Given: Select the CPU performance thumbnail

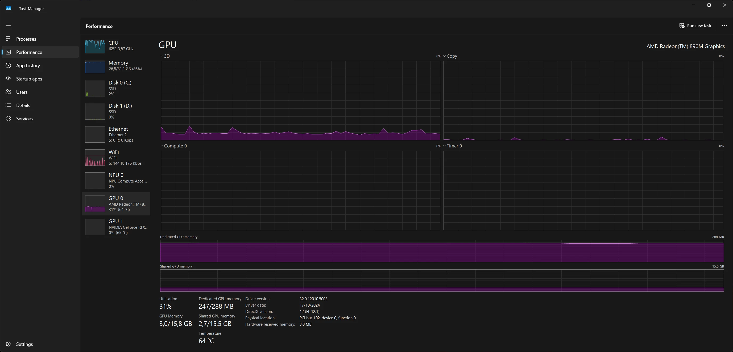Looking at the screenshot, I should [x=95, y=46].
